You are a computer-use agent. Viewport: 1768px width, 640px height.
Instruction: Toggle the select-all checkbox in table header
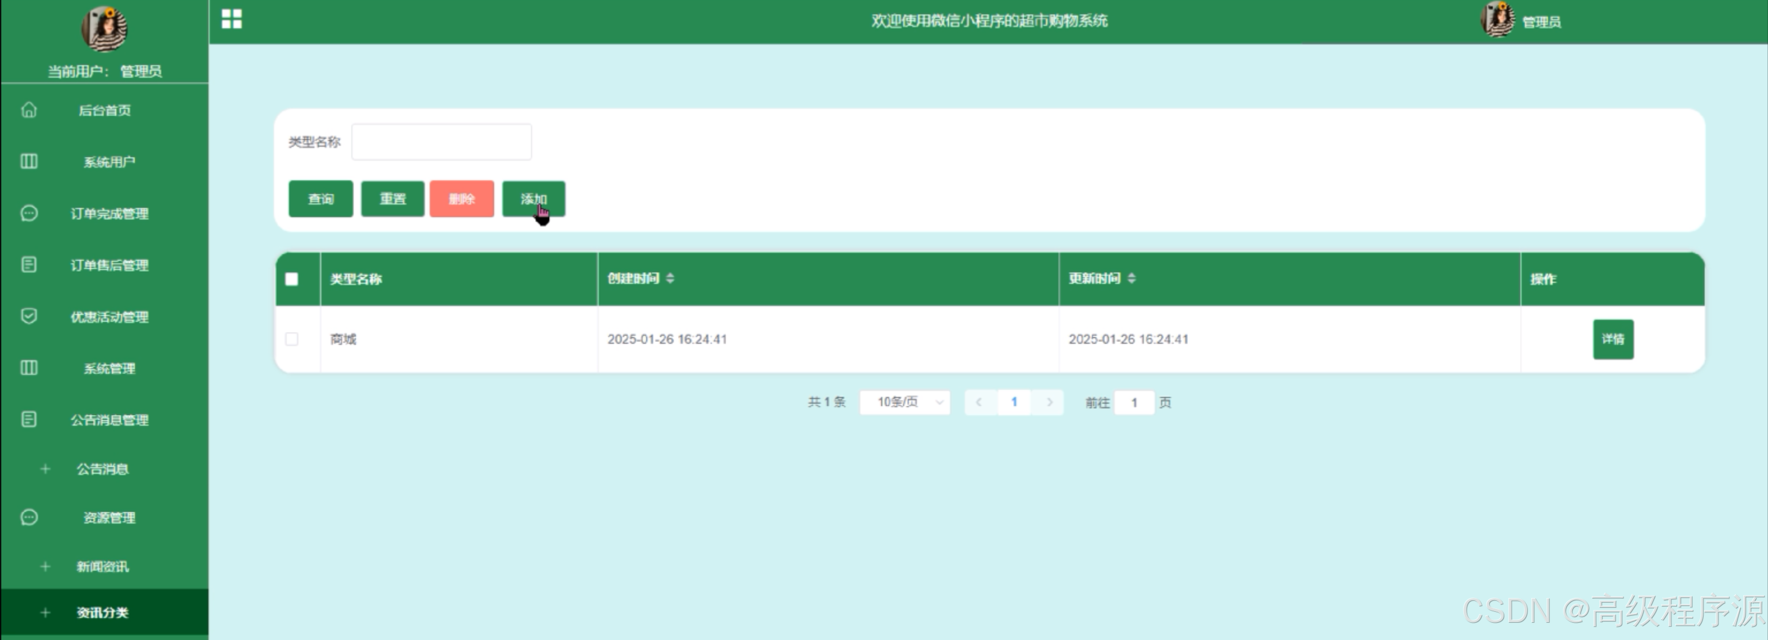pos(292,279)
